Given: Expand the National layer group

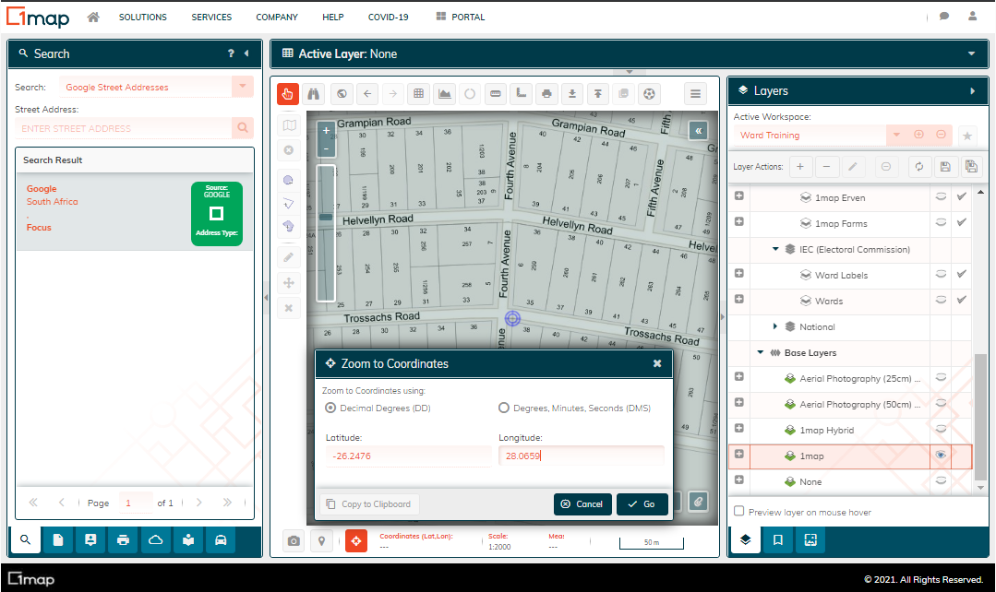Looking at the screenshot, I should (x=775, y=326).
